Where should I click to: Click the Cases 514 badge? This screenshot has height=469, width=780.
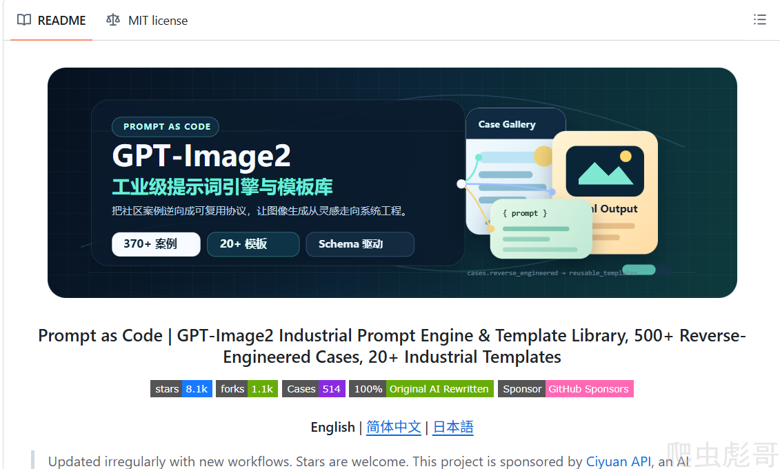pos(313,389)
